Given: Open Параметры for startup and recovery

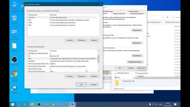Looking at the screenshot, I should (137, 56).
